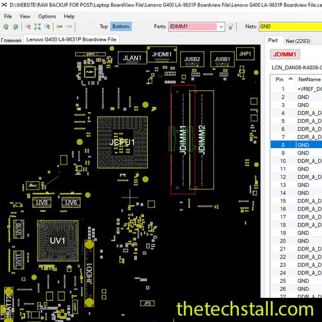The image size is (322, 322).
Task: Open the File menu
Action: 8,16
